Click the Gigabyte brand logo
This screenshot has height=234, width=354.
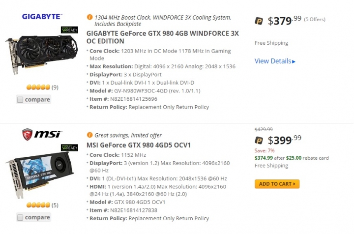click(x=42, y=17)
